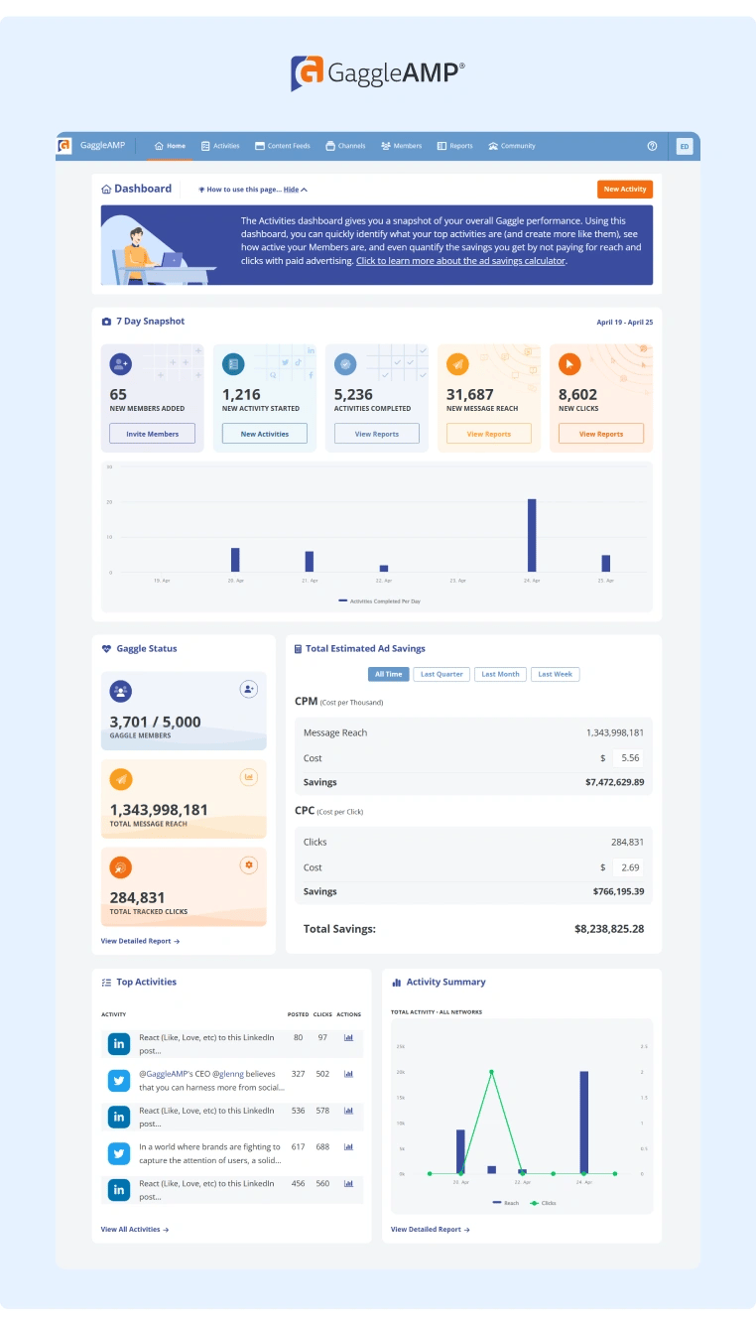756x1325 pixels.
Task: View Reports under New Message Reach
Action: coord(489,434)
